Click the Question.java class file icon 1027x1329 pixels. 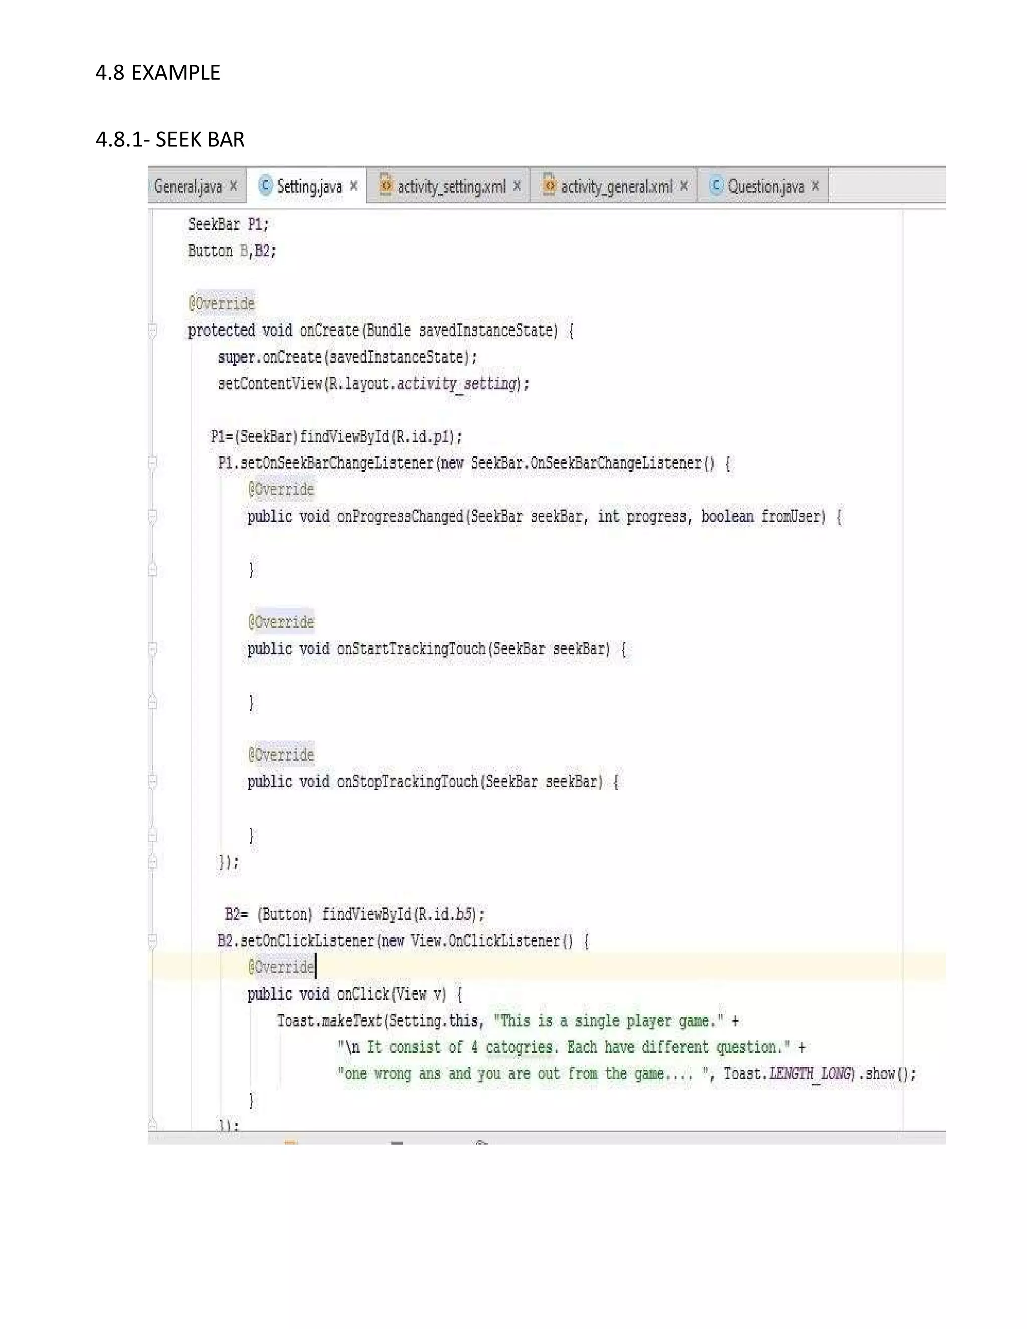[x=716, y=185]
